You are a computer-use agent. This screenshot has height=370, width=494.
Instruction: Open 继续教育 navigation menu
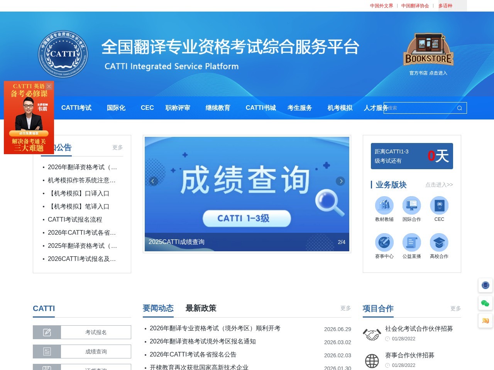pyautogui.click(x=218, y=108)
